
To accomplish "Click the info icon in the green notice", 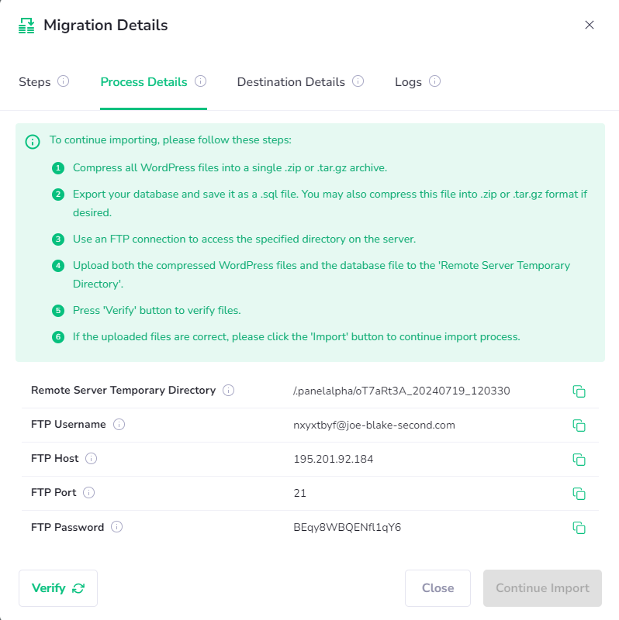I will point(33,142).
